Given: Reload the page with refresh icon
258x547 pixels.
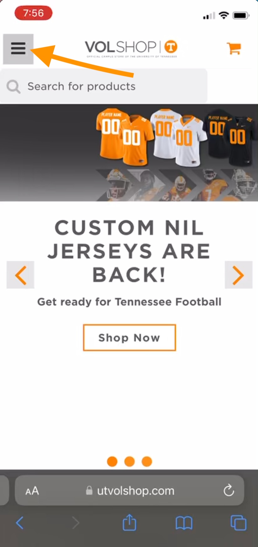Looking at the screenshot, I should (x=229, y=490).
